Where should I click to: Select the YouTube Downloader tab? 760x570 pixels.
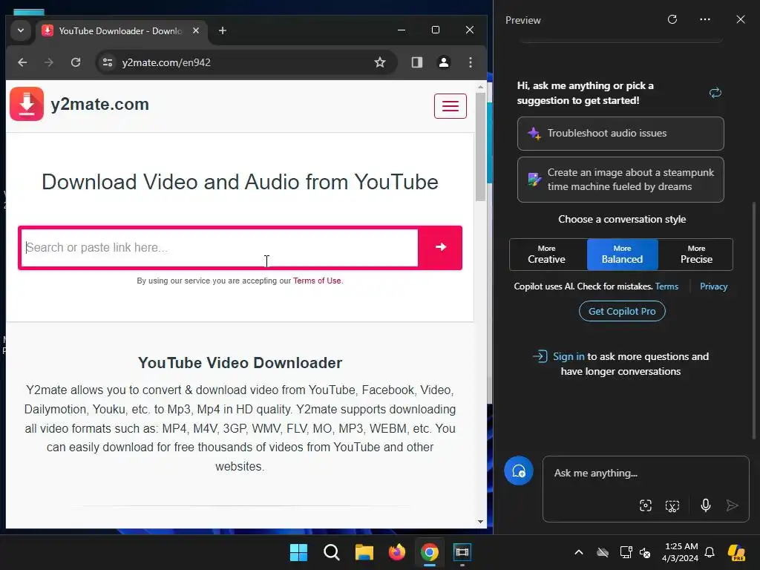120,31
